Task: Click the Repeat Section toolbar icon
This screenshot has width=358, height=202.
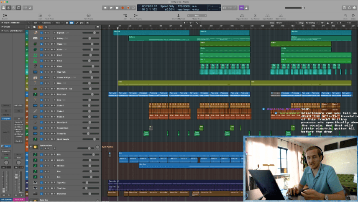Action: coord(242,16)
